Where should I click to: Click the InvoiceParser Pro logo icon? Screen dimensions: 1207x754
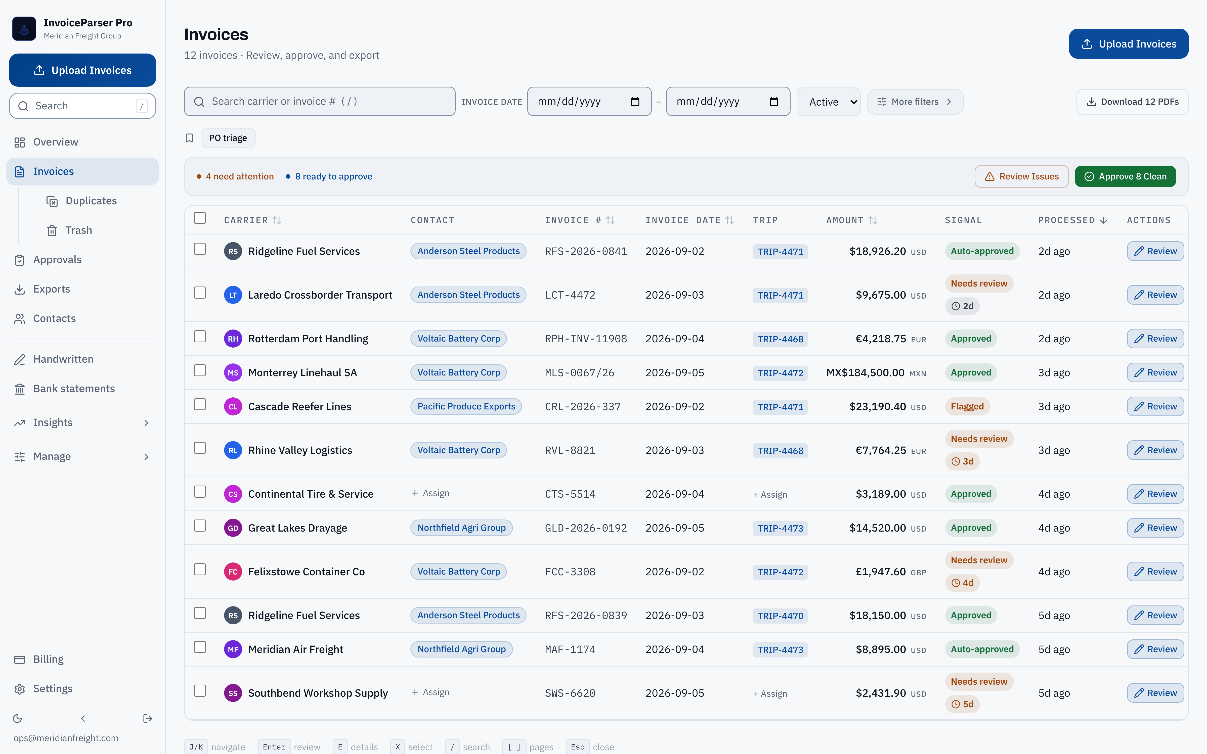pos(24,28)
